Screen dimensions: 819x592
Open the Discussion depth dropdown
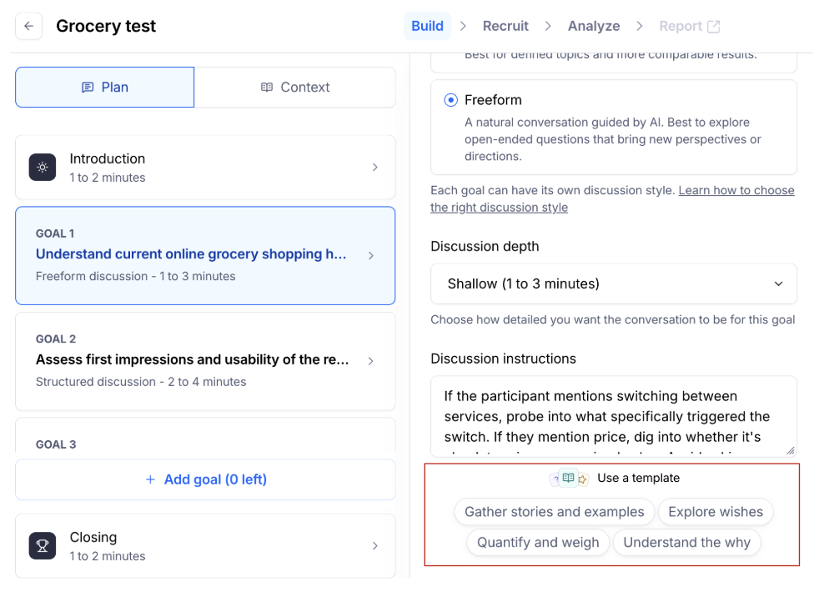point(613,284)
